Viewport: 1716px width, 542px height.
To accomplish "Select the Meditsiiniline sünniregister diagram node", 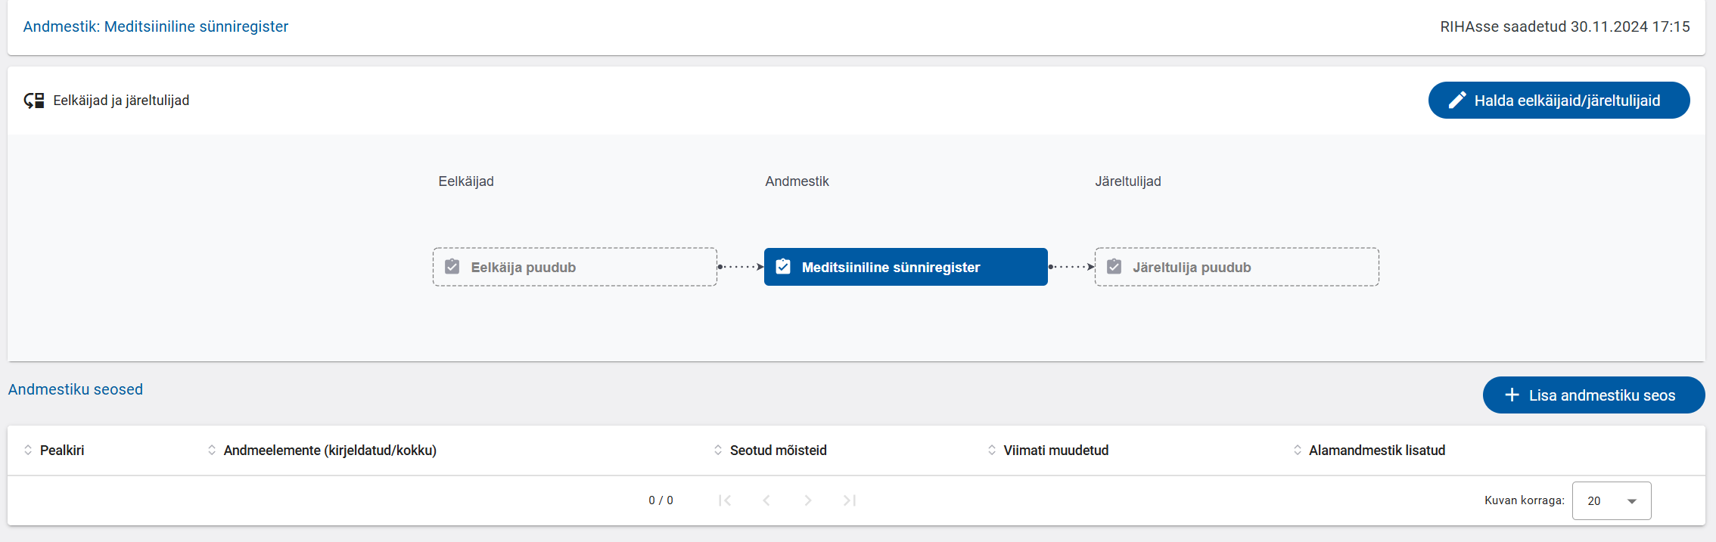I will click(905, 267).
